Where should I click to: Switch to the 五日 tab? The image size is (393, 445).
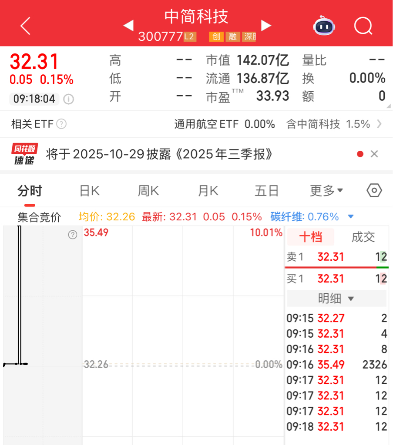(266, 191)
